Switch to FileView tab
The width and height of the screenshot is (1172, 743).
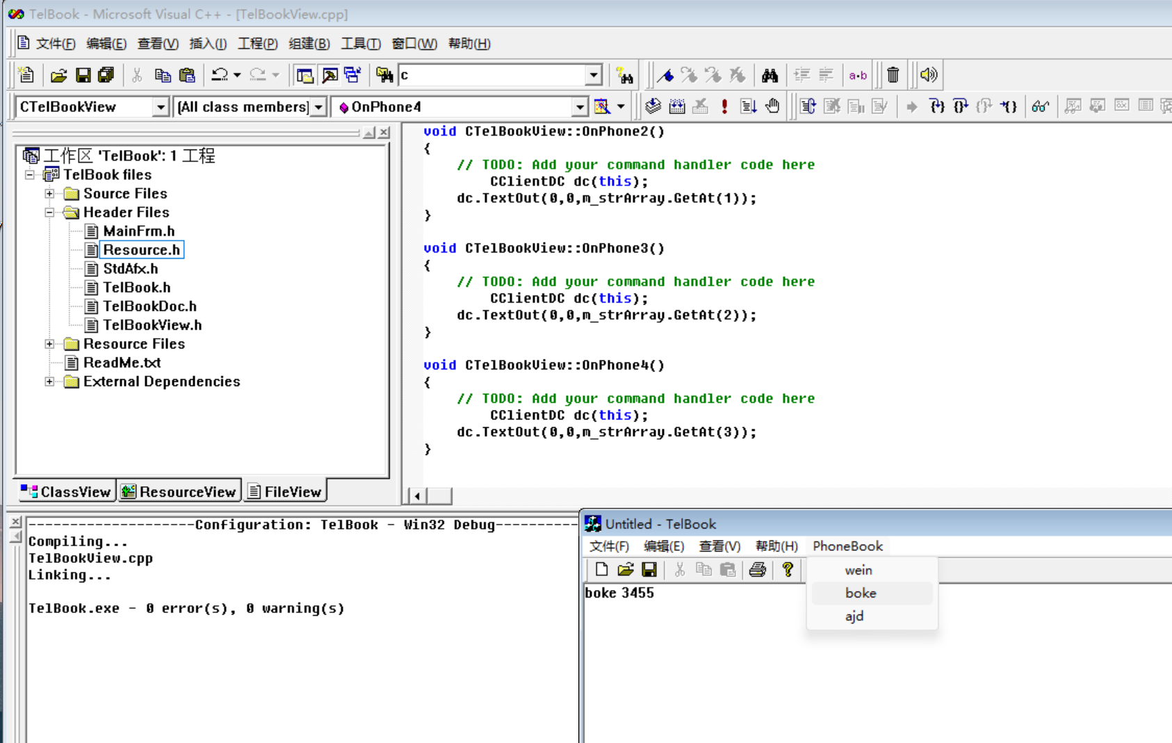pyautogui.click(x=285, y=491)
